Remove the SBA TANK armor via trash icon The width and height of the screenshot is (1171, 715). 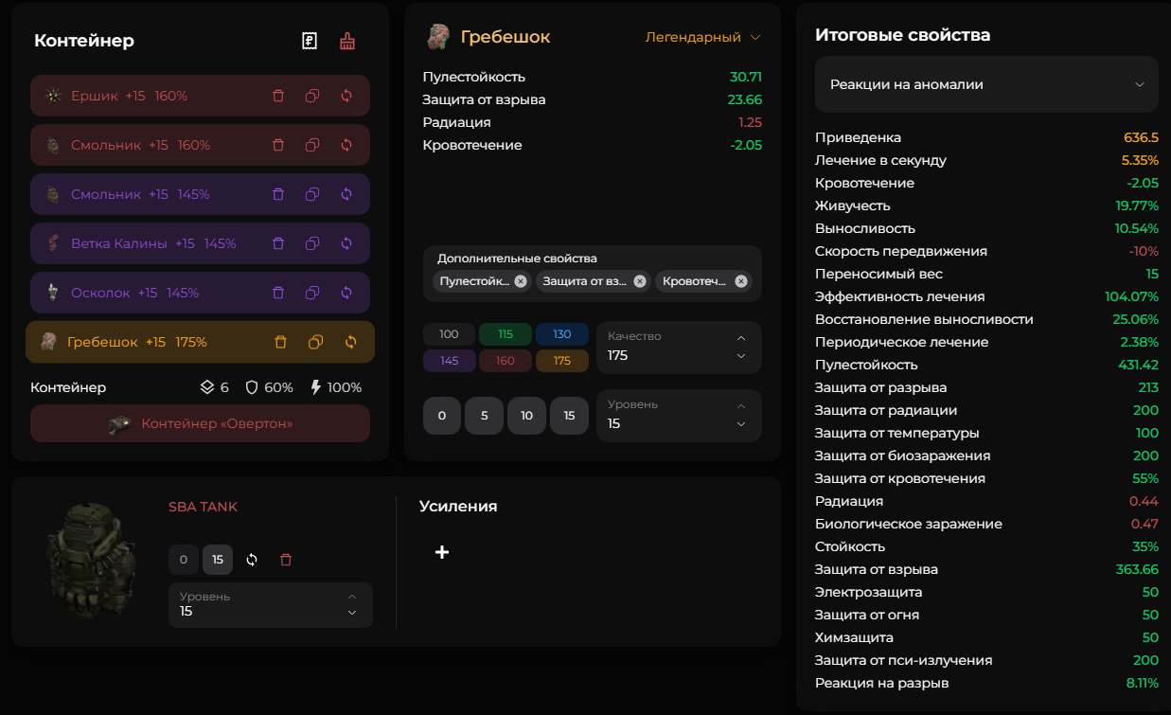pos(286,560)
